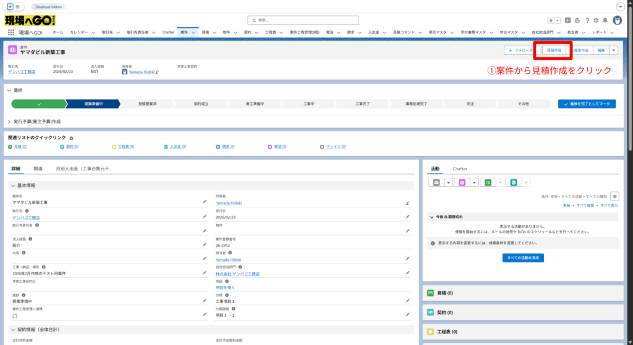Toggle the 案件工程管理に連携 checkbox
The height and width of the screenshot is (345, 633).
click(x=15, y=315)
